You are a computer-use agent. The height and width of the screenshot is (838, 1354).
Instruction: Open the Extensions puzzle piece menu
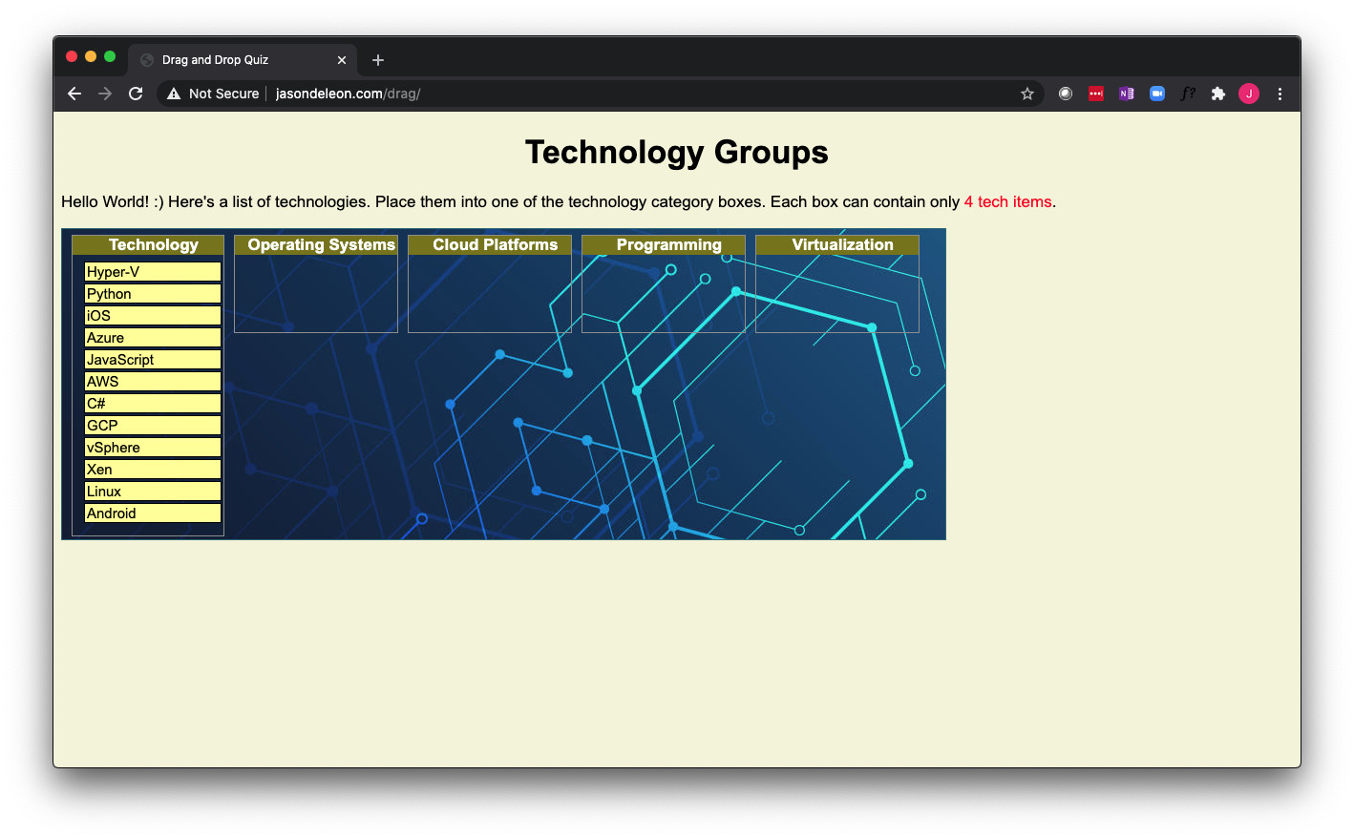(1218, 94)
